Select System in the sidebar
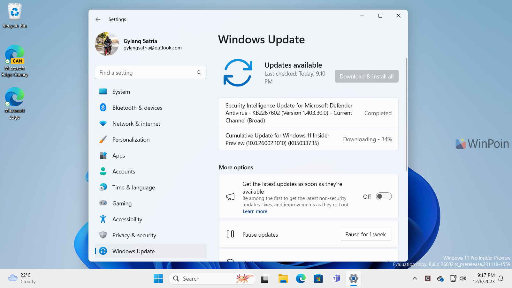512x288 pixels. coord(121,92)
